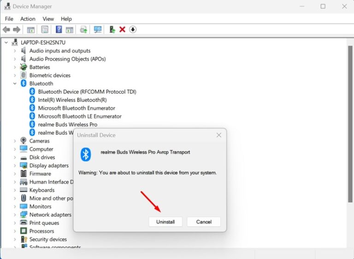This screenshot has height=259, width=354.
Task: Click the down-arrow disable device icon
Action: pos(133,29)
